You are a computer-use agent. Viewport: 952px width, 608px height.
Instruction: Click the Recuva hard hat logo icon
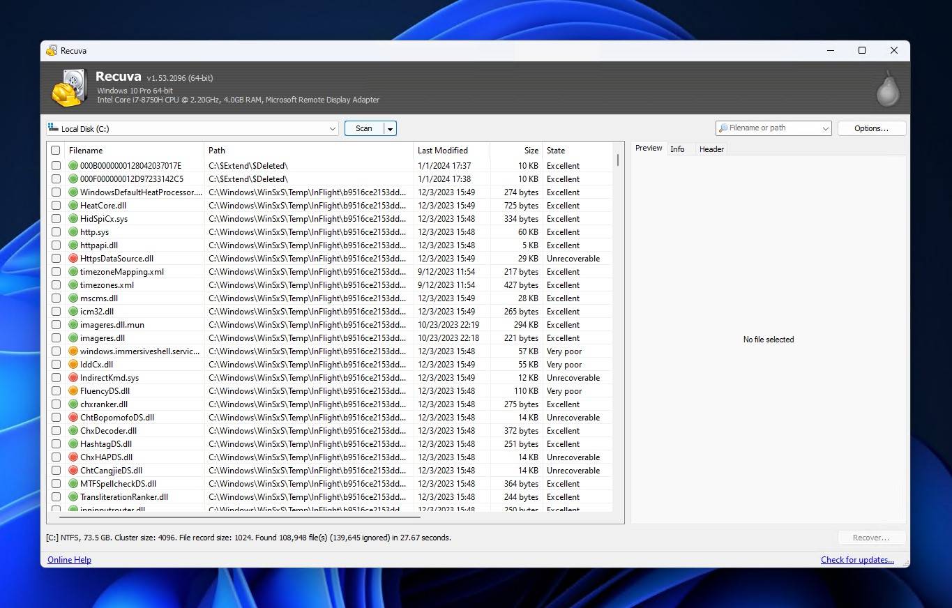68,88
